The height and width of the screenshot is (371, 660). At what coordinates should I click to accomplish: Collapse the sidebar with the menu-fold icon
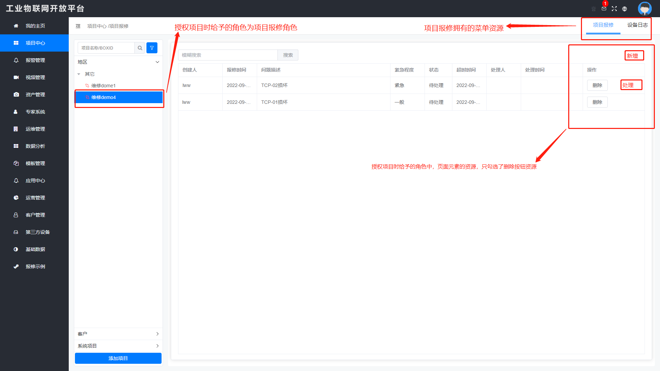[x=78, y=26]
